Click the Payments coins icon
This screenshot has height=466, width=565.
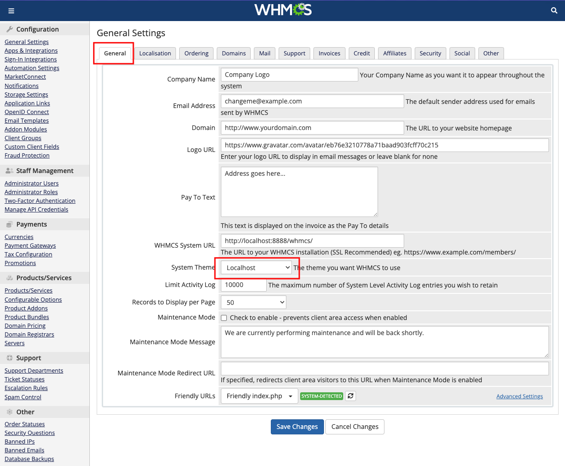point(9,224)
